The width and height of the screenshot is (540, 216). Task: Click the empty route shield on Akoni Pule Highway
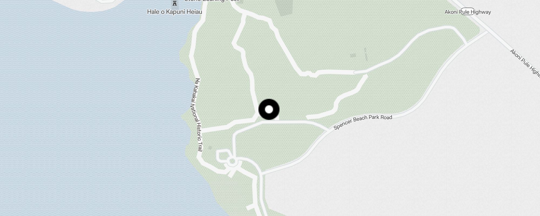click(x=468, y=11)
